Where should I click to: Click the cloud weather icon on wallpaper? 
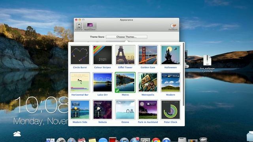(17, 134)
